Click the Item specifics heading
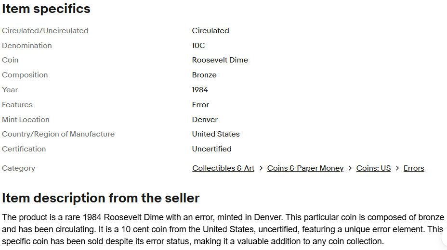The width and height of the screenshot is (447, 250). [x=46, y=9]
